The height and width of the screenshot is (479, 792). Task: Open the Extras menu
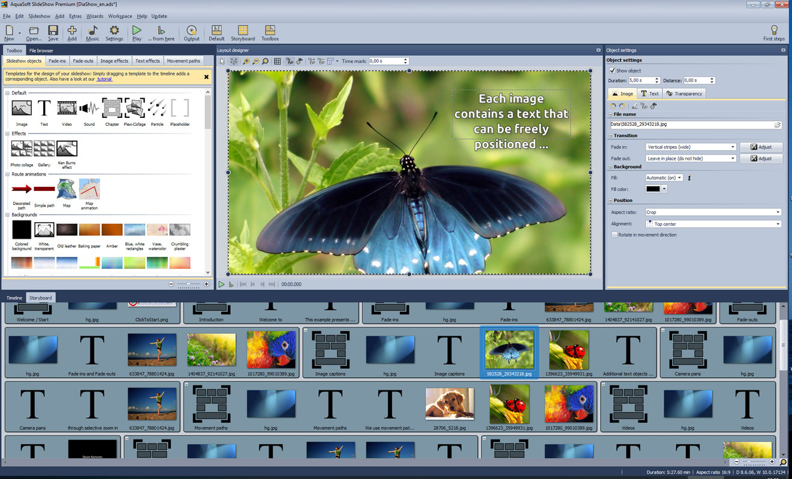(76, 16)
